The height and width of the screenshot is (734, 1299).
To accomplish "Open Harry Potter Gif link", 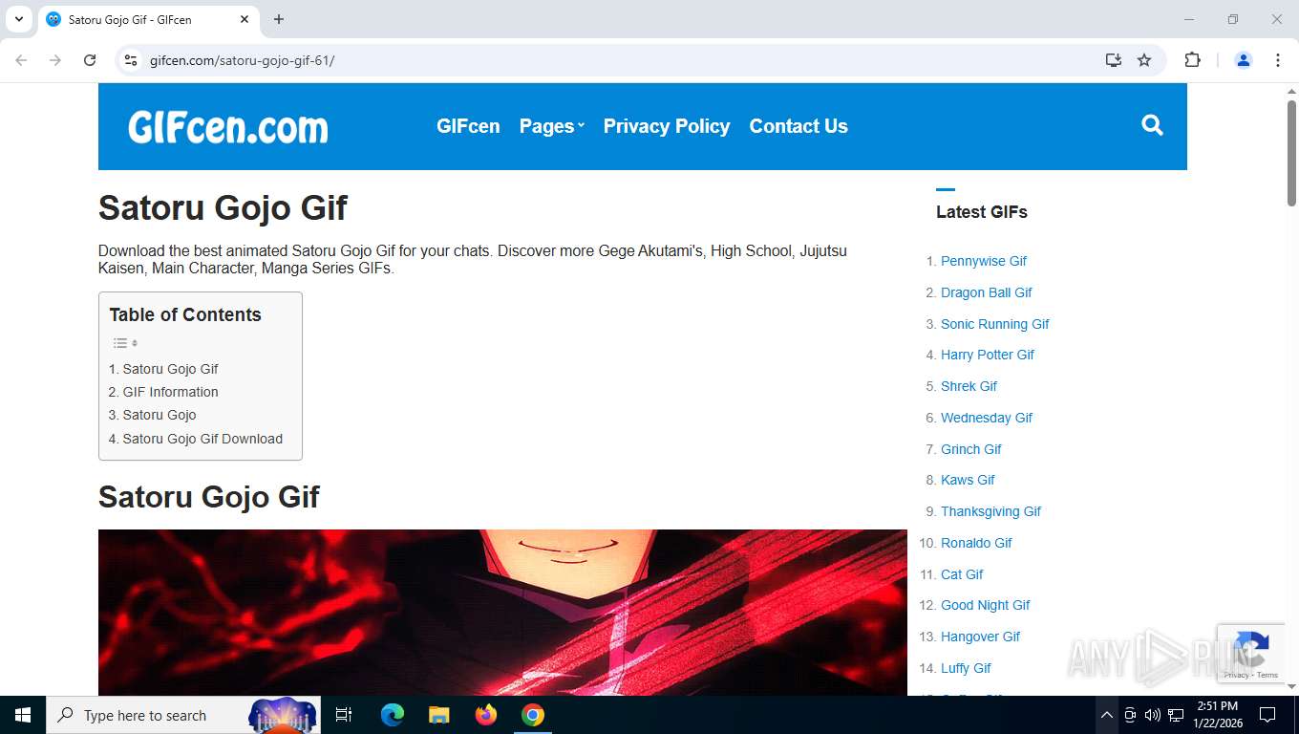I will [988, 355].
